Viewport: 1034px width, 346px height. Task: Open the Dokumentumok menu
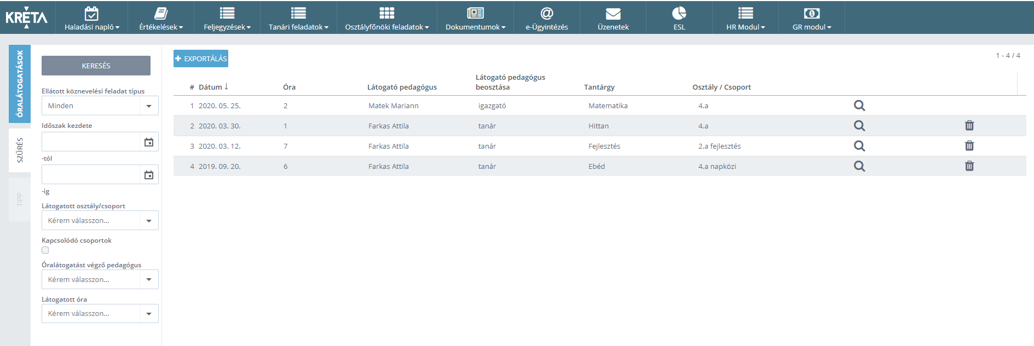(475, 19)
